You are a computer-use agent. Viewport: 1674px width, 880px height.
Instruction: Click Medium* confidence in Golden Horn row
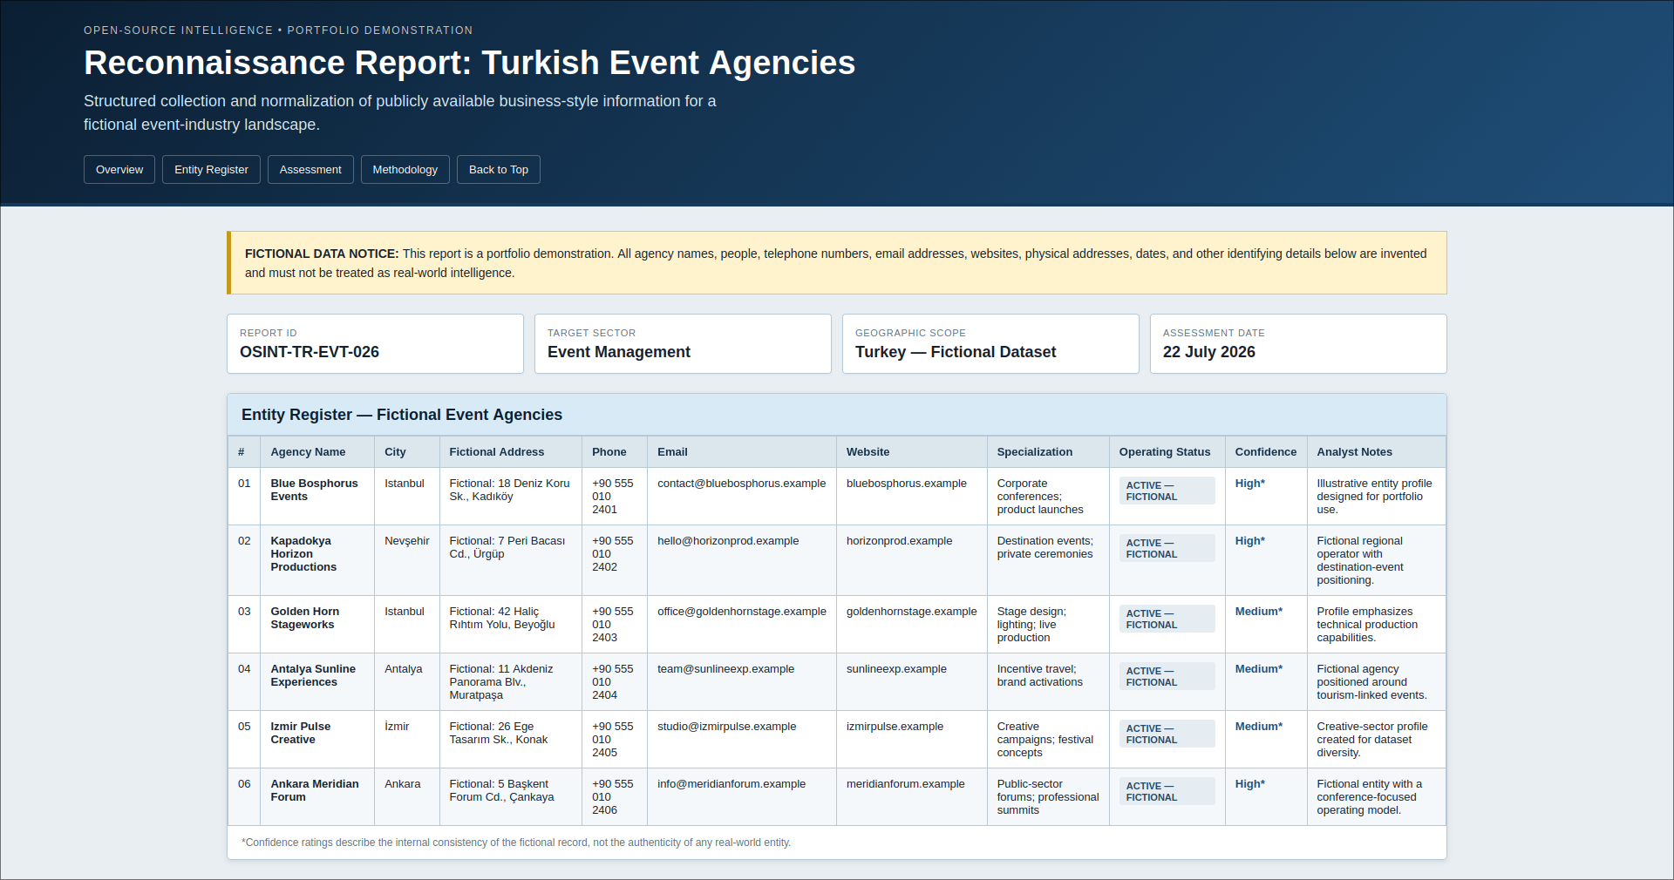coord(1258,612)
